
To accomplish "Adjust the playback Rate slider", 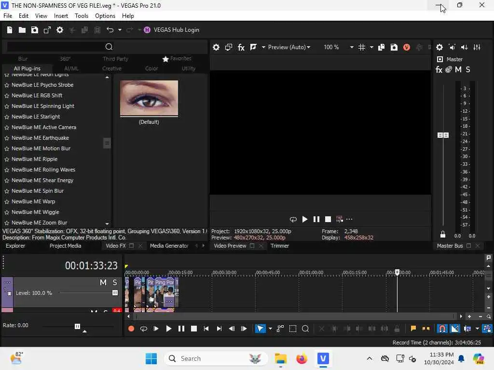I will coord(77,326).
